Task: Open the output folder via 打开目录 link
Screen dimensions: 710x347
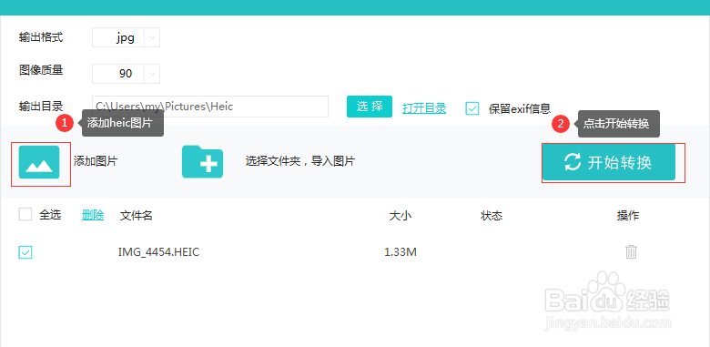Action: [424, 108]
